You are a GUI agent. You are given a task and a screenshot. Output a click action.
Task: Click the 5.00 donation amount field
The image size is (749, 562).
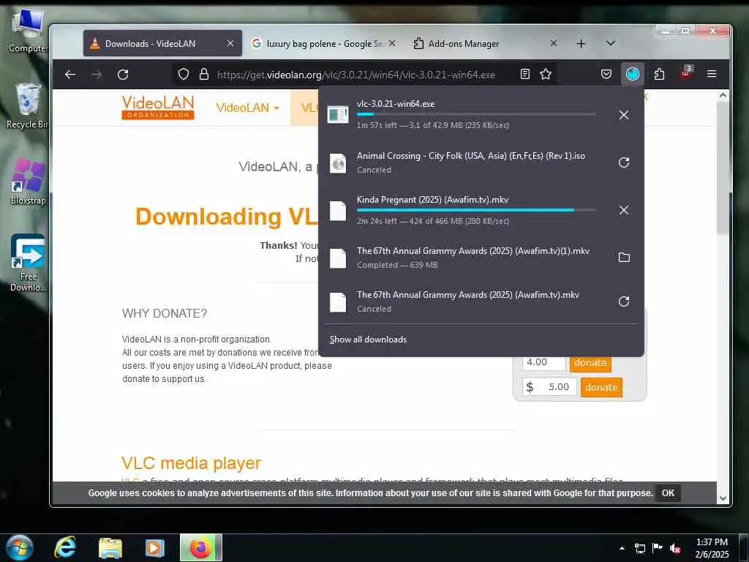click(x=549, y=387)
